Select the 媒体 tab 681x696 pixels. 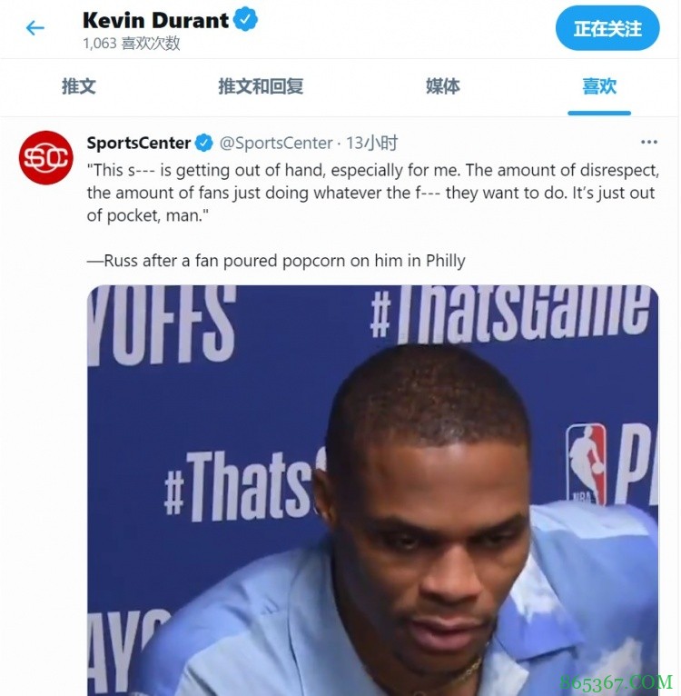tap(443, 86)
